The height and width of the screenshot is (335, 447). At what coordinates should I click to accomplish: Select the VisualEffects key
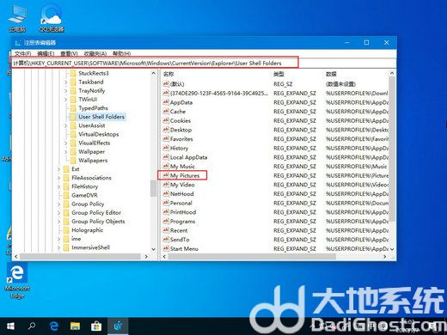(x=95, y=143)
